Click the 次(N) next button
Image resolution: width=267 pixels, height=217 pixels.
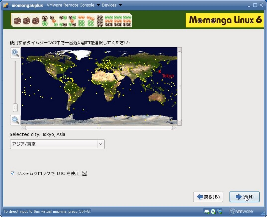pos(244,197)
